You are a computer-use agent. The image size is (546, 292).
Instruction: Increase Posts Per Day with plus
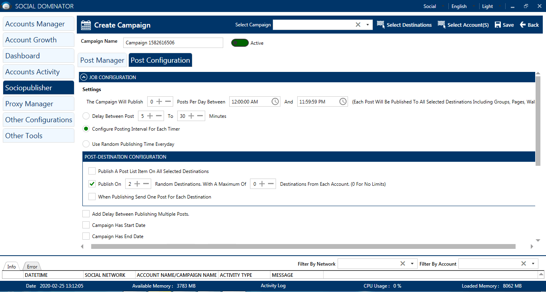[x=159, y=102]
